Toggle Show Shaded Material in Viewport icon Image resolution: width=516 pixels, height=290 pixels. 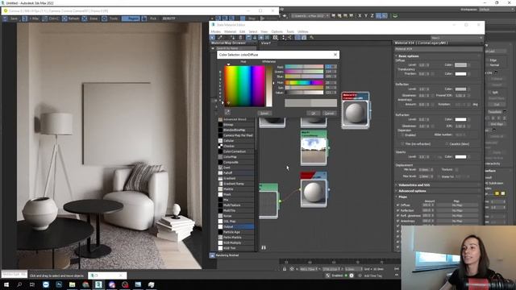tap(261, 38)
